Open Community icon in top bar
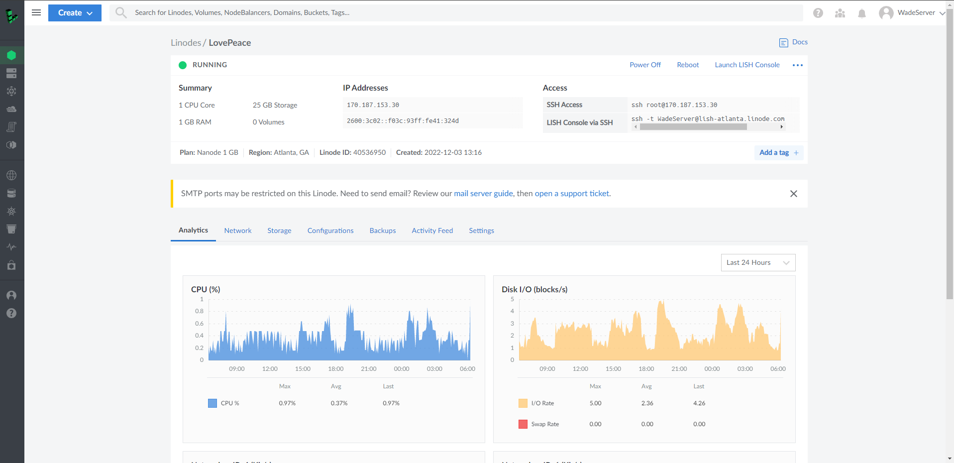This screenshot has height=463, width=954. coord(840,13)
